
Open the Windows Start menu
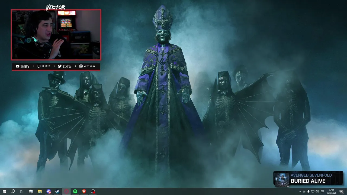pyautogui.click(x=4, y=191)
